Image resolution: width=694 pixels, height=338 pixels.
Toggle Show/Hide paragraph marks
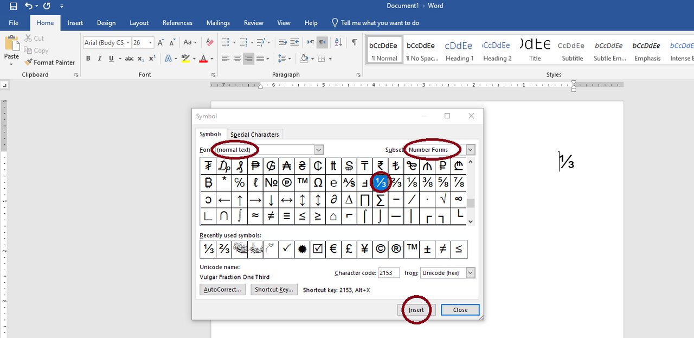pos(354,42)
